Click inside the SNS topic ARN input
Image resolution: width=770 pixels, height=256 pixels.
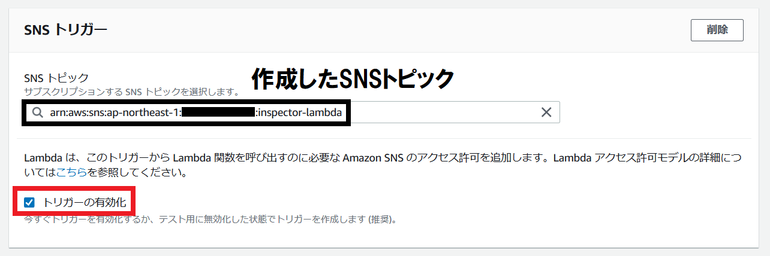click(x=292, y=112)
